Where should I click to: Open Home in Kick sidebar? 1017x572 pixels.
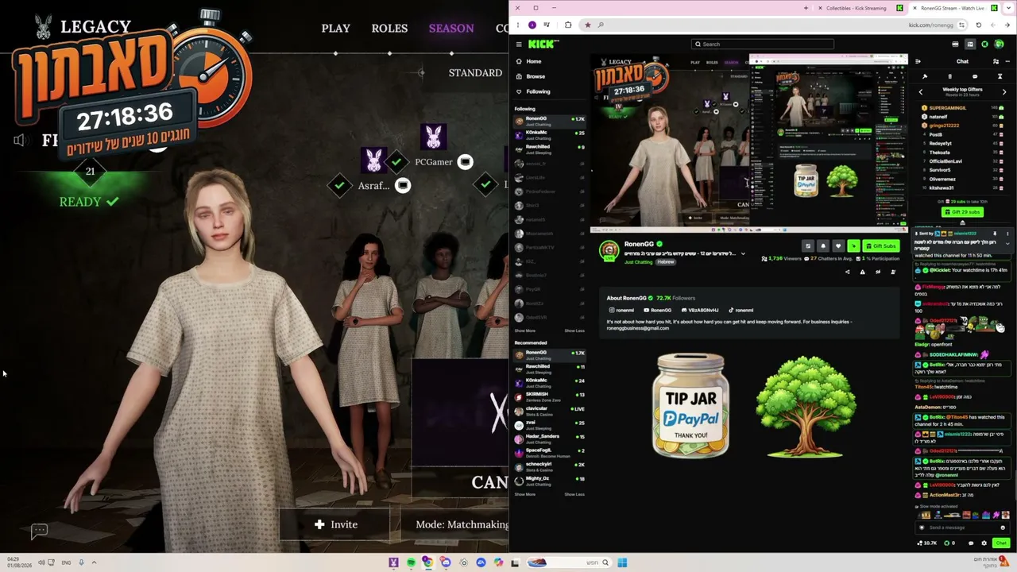click(x=534, y=61)
